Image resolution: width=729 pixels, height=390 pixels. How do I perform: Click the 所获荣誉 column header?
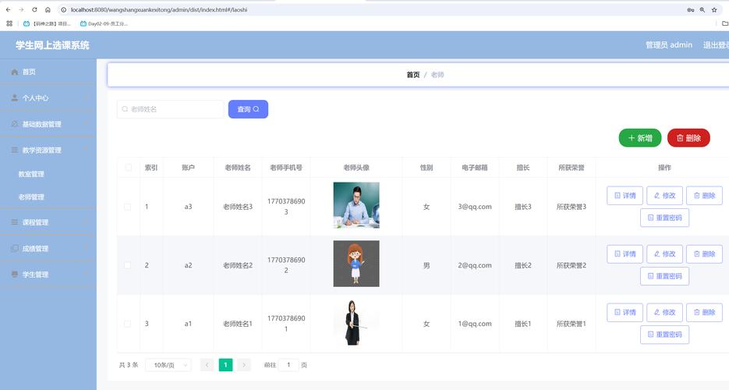[572, 168]
